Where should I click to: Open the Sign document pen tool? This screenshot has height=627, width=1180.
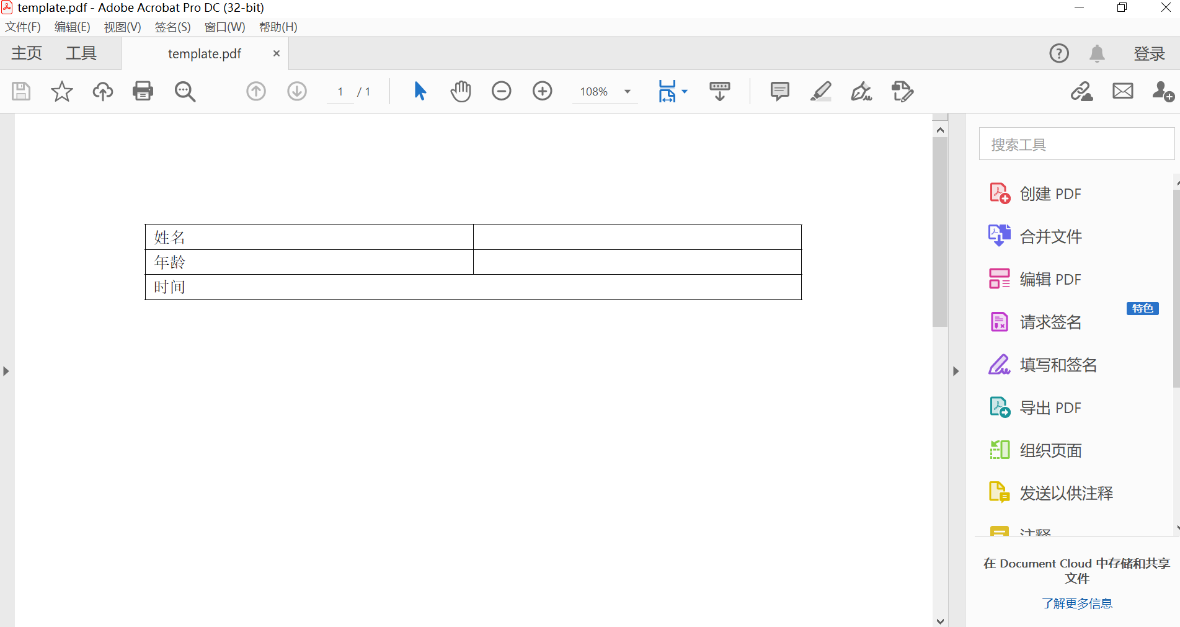tap(861, 92)
